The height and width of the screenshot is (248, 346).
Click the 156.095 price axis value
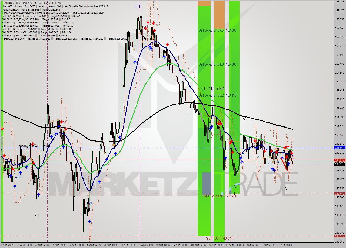pos(340,55)
